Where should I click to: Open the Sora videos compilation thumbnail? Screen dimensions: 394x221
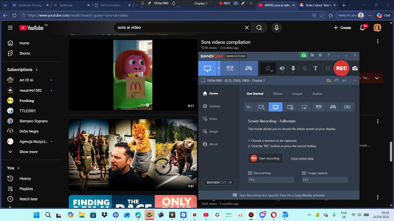point(133,75)
